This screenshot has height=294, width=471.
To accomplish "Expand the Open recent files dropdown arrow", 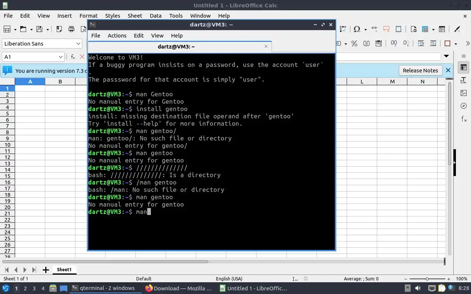I will pos(31,29).
